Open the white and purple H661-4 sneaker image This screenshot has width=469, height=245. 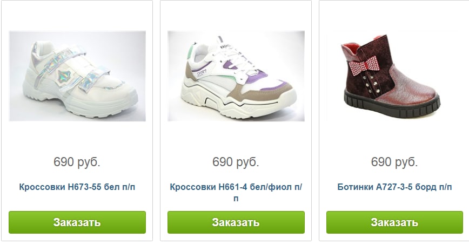236,76
